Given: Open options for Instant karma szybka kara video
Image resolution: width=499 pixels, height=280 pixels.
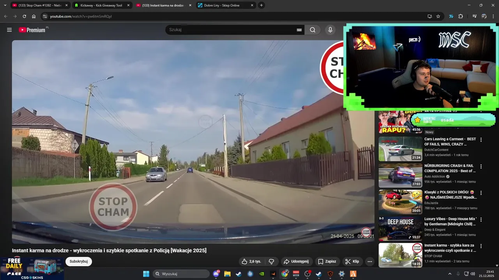Looking at the screenshot, I should pos(481,246).
